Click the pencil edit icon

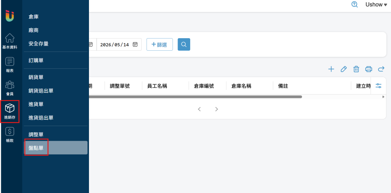pos(344,69)
